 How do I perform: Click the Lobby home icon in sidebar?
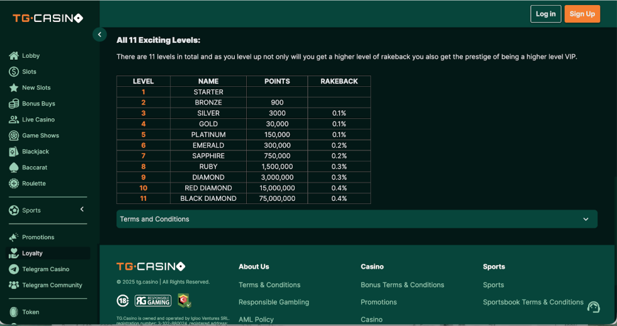coord(14,56)
